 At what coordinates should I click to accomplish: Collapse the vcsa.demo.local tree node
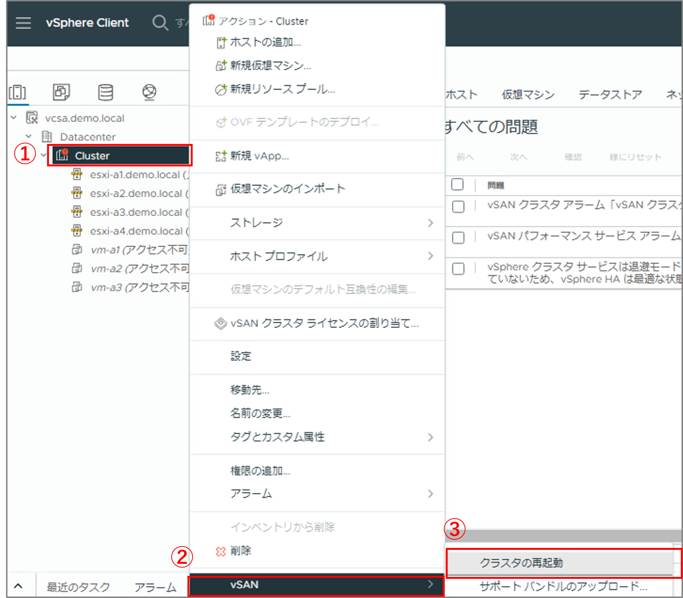pyautogui.click(x=14, y=117)
